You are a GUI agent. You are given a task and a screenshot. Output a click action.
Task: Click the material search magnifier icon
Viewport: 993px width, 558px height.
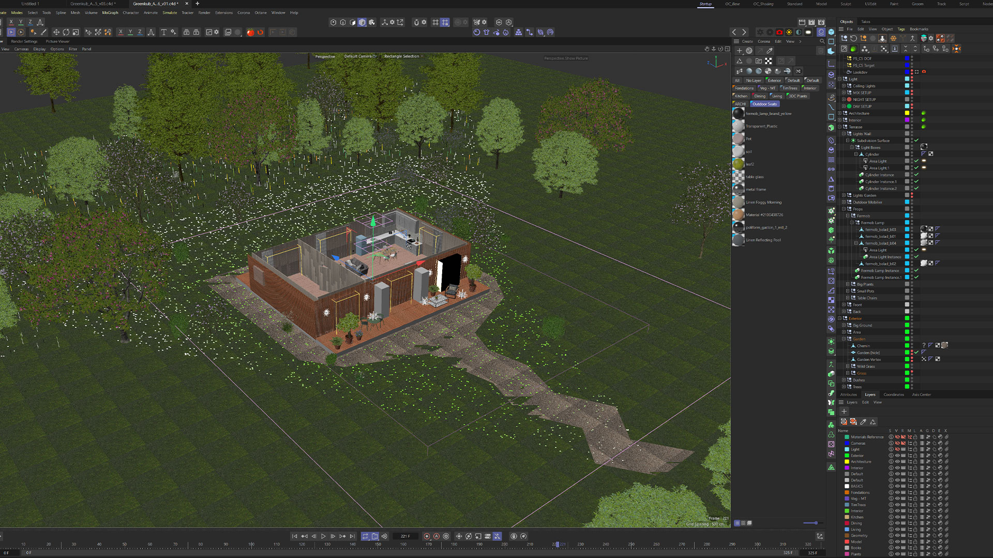pyautogui.click(x=822, y=41)
